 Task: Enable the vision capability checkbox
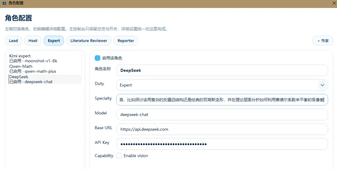pos(119,155)
